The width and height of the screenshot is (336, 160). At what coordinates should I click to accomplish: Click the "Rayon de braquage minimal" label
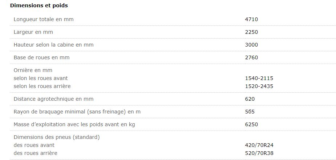(77, 112)
